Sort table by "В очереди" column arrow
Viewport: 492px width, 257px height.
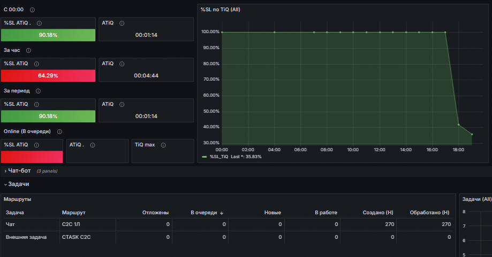pos(222,213)
